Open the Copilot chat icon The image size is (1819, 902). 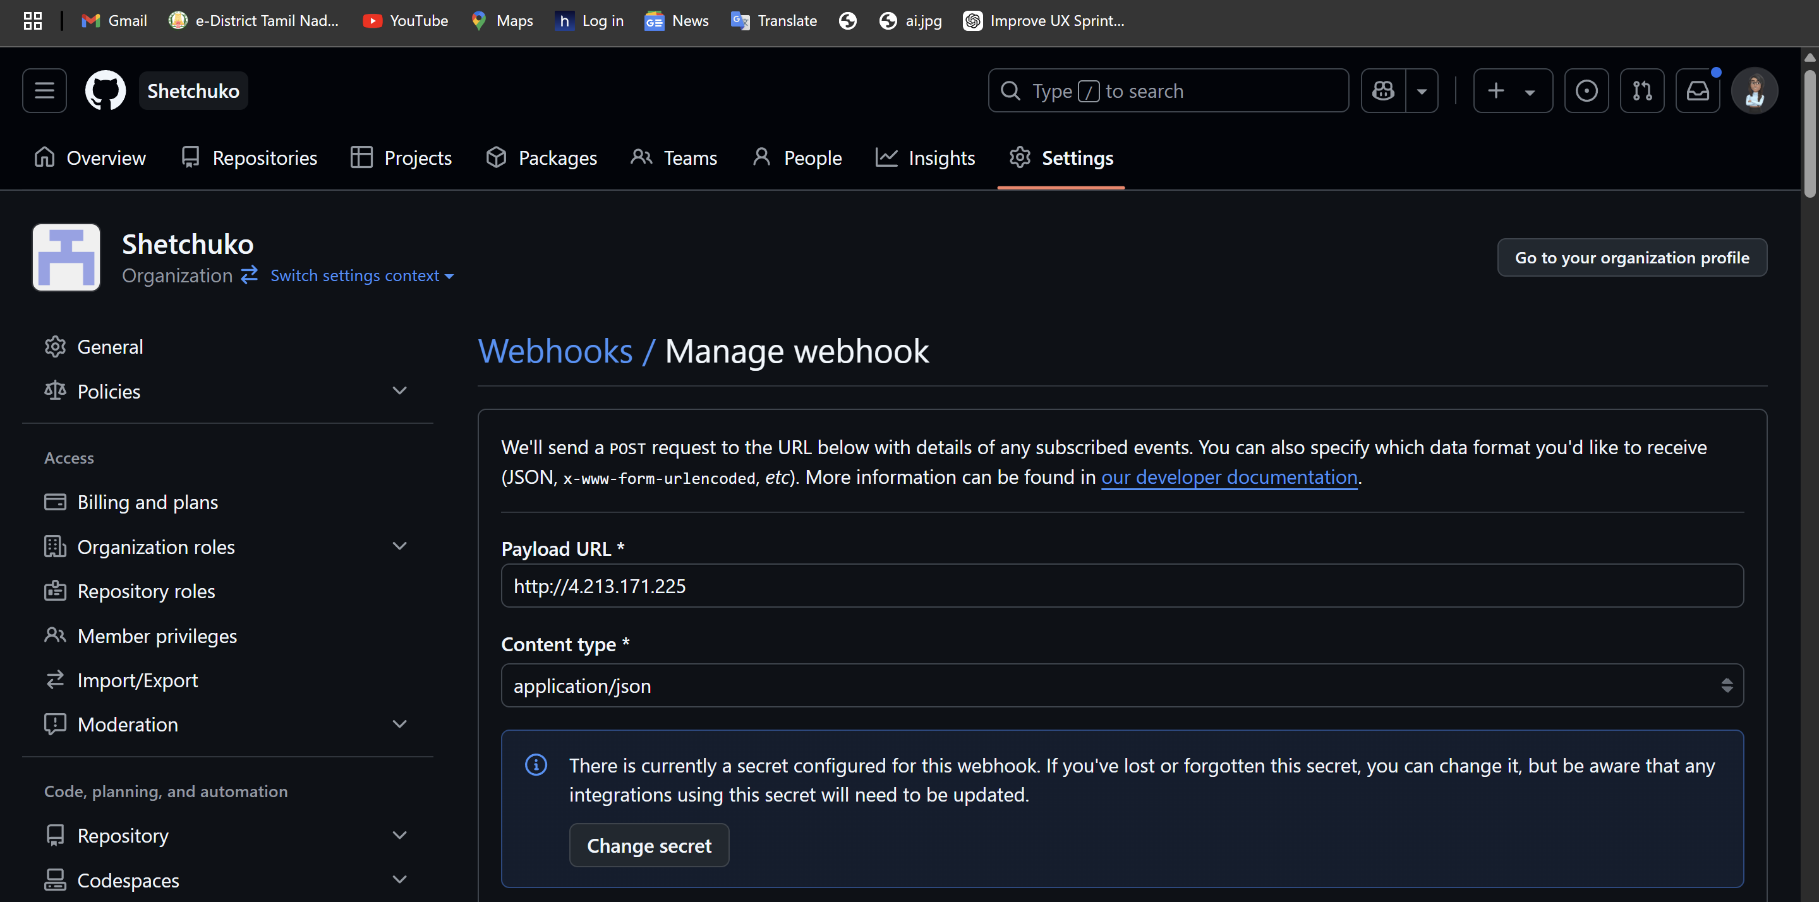[x=1383, y=90]
